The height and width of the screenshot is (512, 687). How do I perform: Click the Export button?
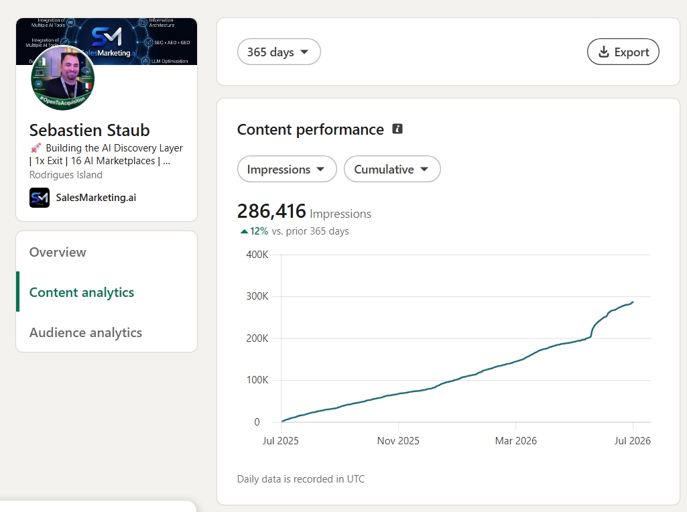tap(623, 52)
